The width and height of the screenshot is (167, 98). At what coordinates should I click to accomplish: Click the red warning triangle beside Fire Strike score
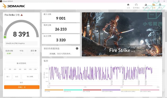pos(22,15)
